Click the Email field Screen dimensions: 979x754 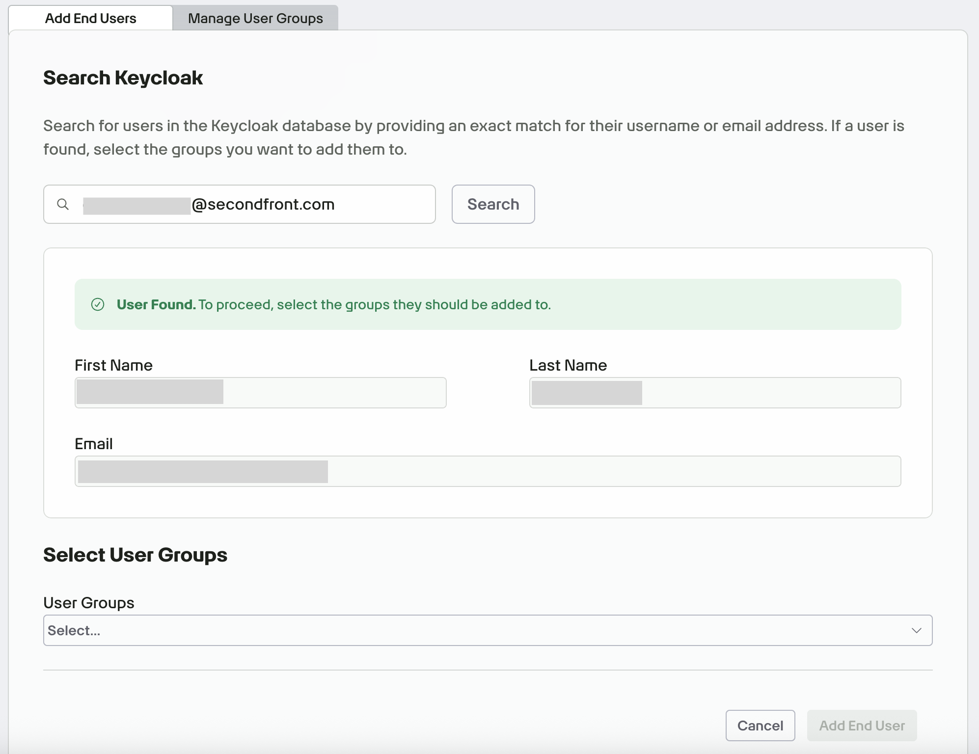click(x=488, y=471)
